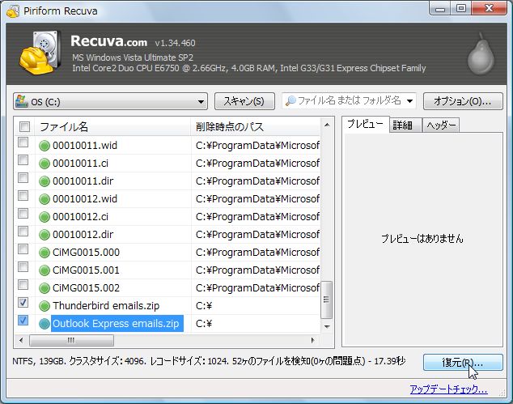Check the box for 00010011.ci
Screen dimensions: 513x404
(x=23, y=160)
